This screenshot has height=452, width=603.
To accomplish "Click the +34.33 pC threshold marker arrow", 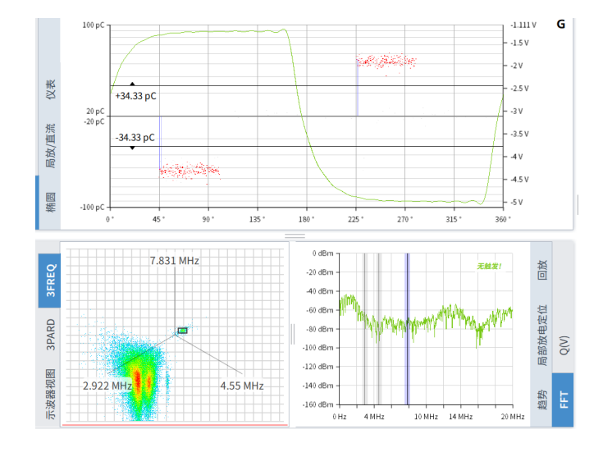I will tap(132, 84).
